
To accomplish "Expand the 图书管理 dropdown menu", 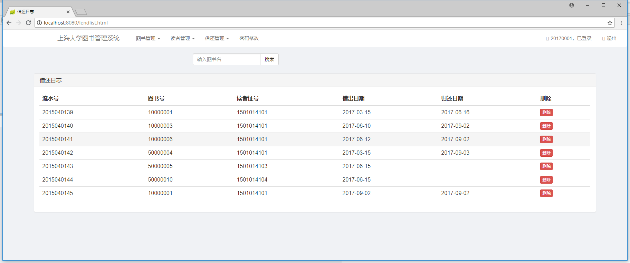I will coord(148,38).
